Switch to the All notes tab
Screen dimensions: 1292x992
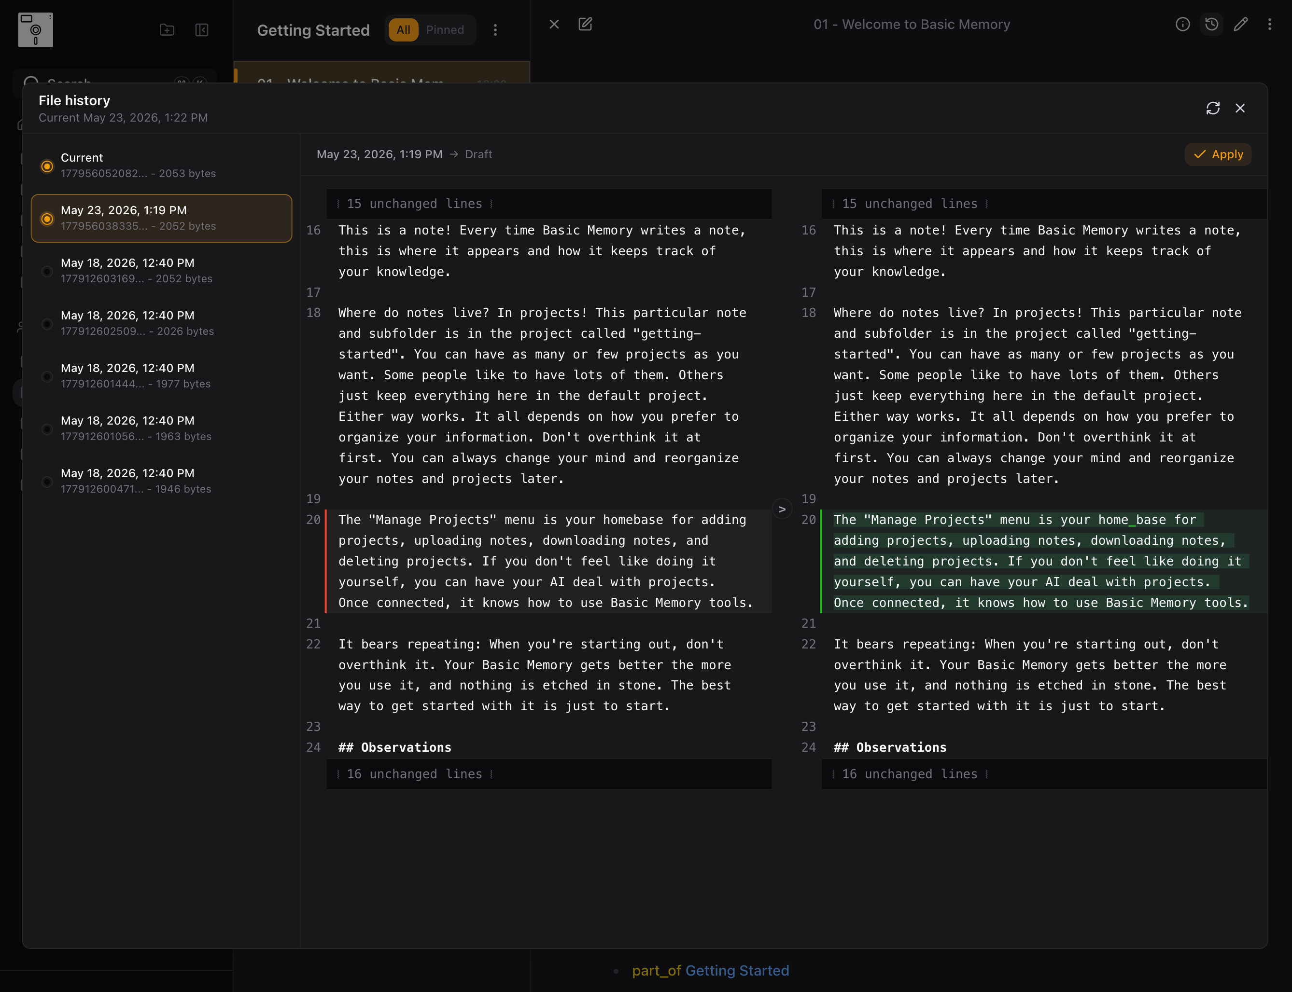[x=404, y=29]
